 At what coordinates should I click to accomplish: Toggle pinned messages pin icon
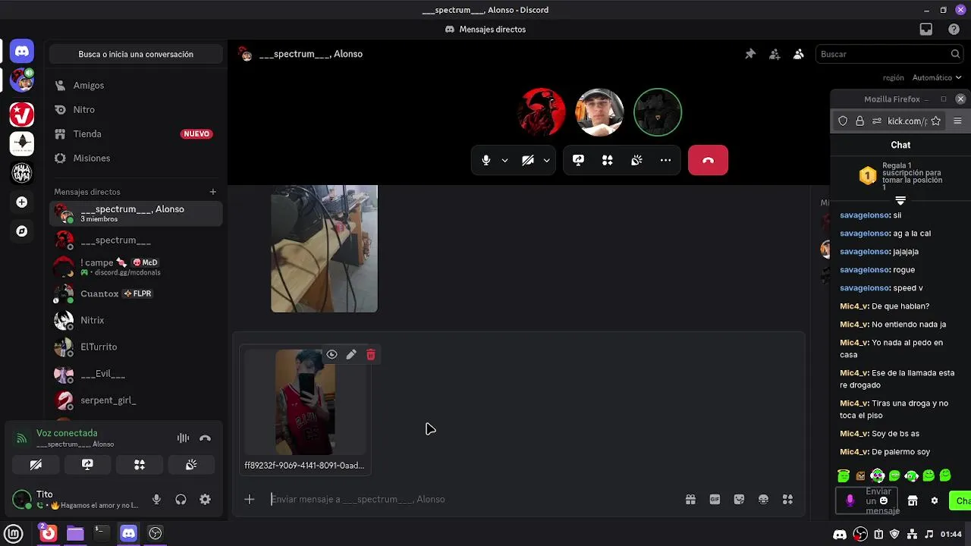tap(750, 54)
